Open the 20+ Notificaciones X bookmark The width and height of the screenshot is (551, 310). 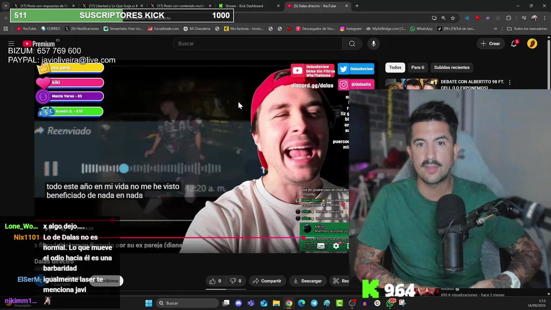click(82, 29)
